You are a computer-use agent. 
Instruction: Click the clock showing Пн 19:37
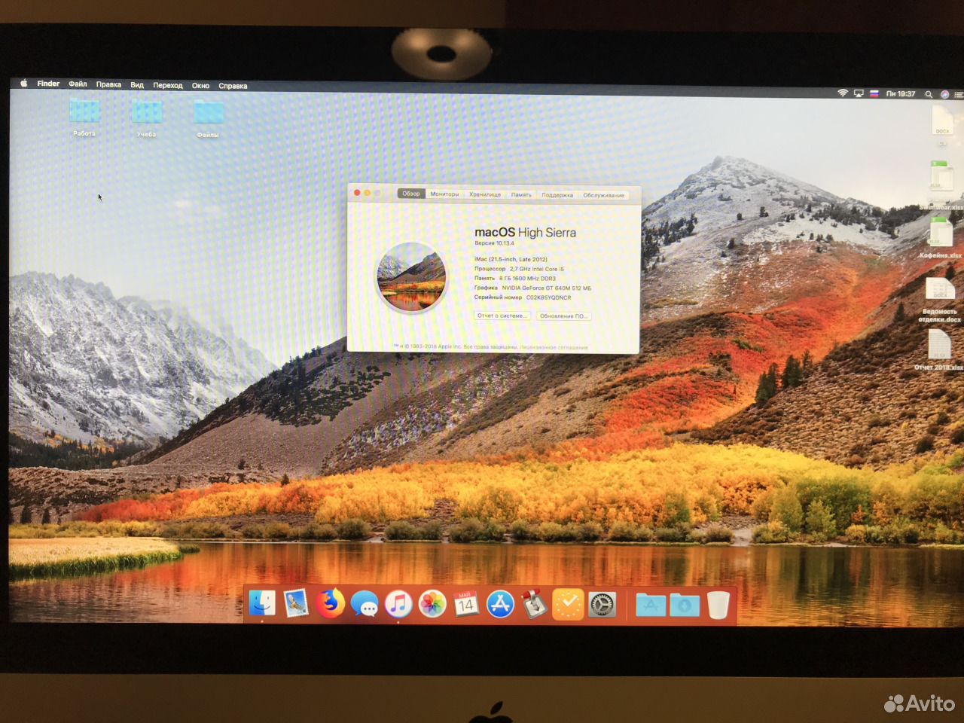pos(901,94)
